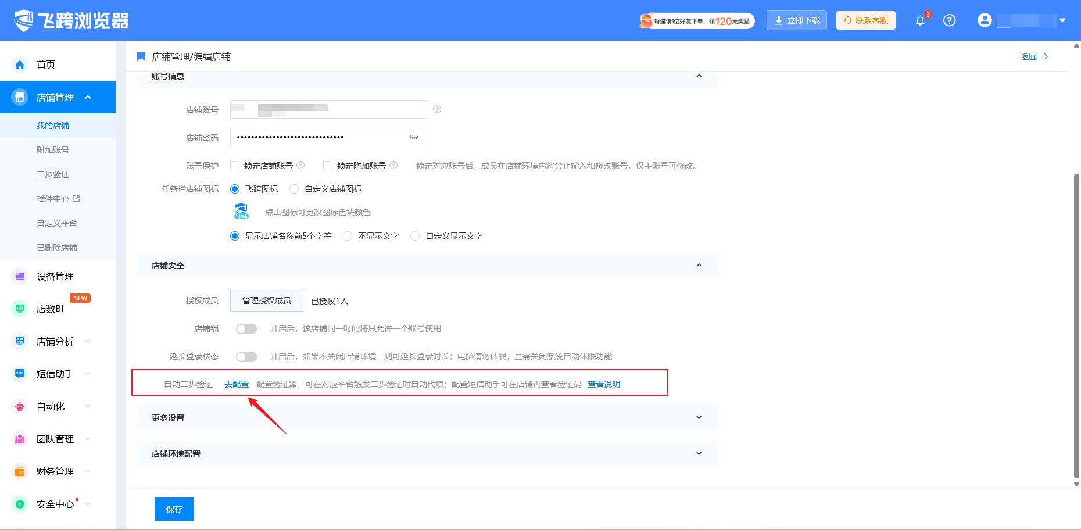Screen dimensions: 1081x530
Task: Open the 二步验证 sidebar menu item
Action: pos(53,174)
